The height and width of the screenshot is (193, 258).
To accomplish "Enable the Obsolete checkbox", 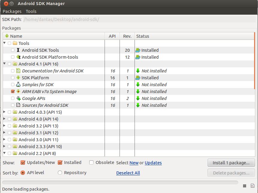I will pos(91,162).
